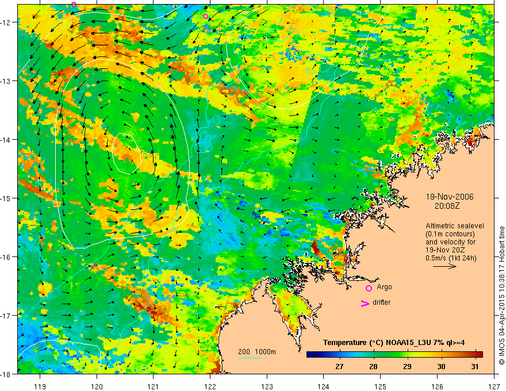This screenshot has height=391, width=506.
Task: Click the color bar tick label 29
Action: (x=407, y=367)
